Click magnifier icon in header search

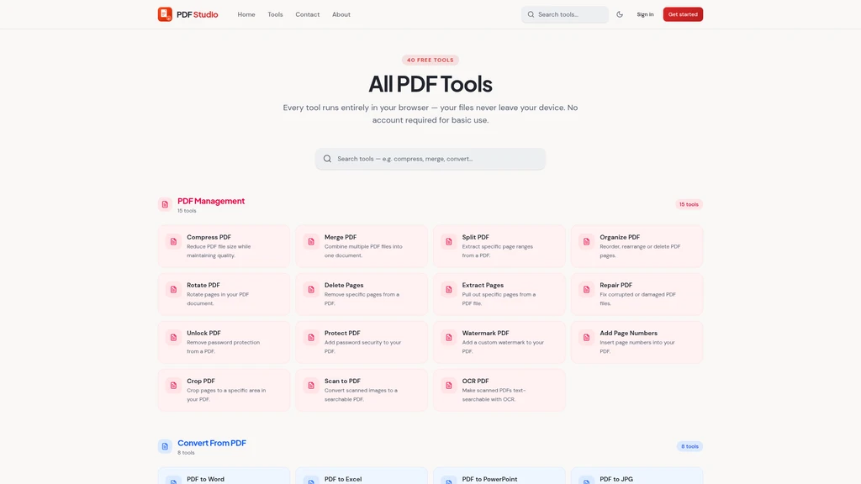[531, 14]
